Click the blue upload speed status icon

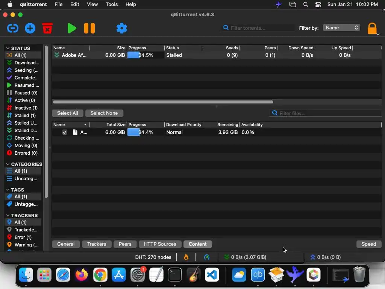click(x=312, y=257)
